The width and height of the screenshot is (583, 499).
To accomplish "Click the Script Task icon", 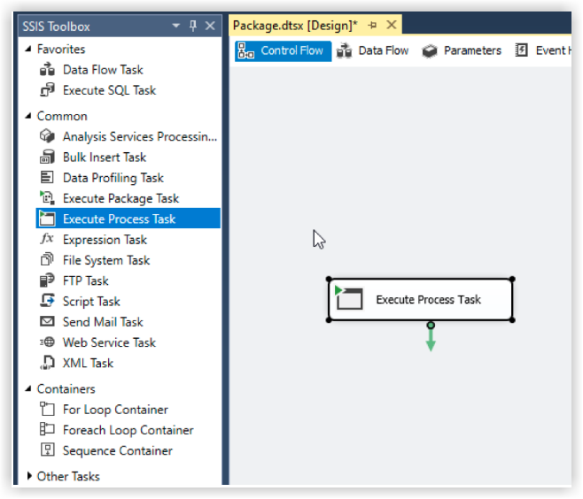I will (47, 301).
